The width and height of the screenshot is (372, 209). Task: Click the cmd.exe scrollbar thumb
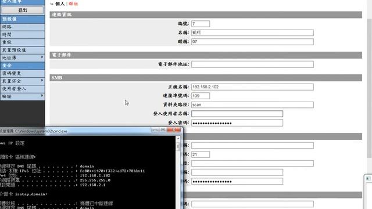point(178,146)
